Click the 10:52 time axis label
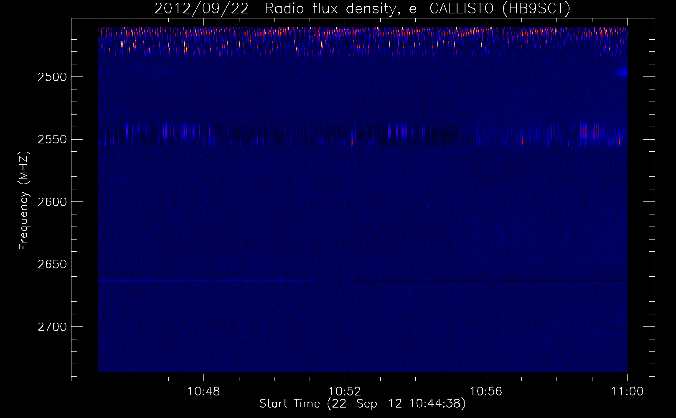Image resolution: width=676 pixels, height=418 pixels. pyautogui.click(x=345, y=392)
